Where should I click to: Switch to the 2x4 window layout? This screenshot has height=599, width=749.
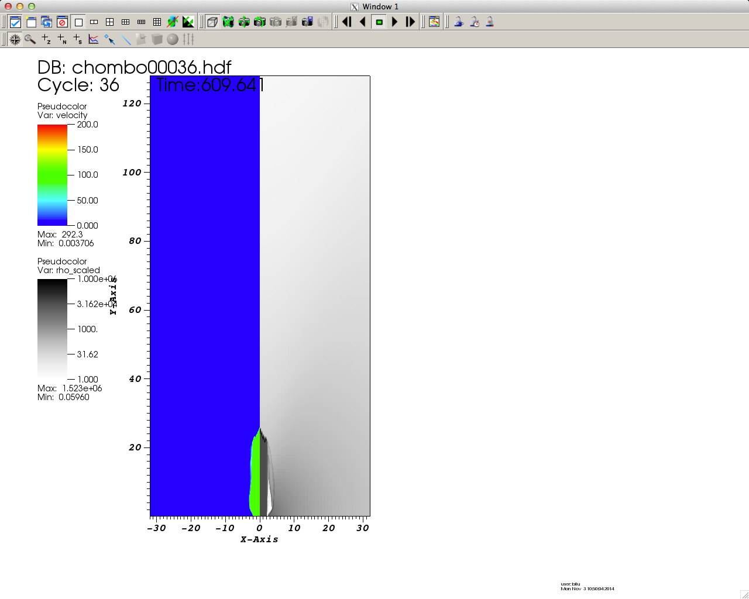142,22
